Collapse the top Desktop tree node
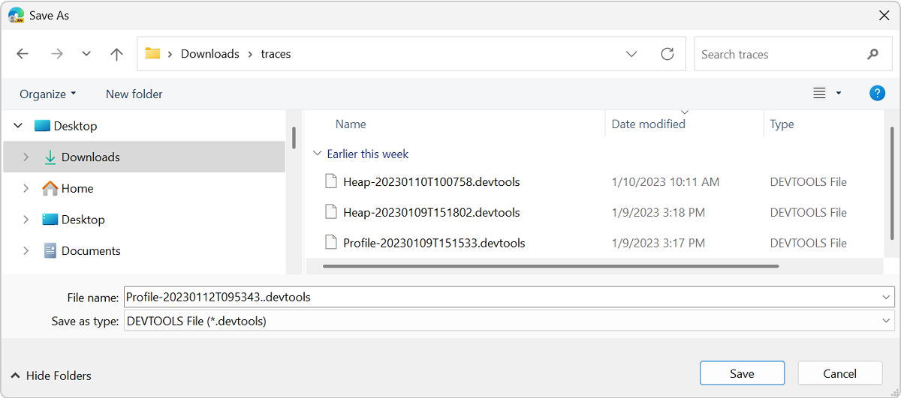 click(x=18, y=126)
